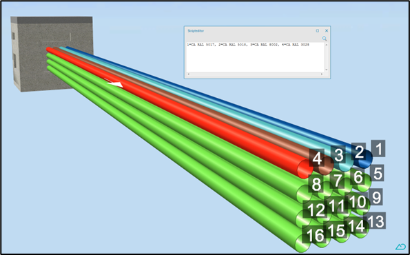Click inside the Skripteditor script text area
The image size is (410, 255).
click(255, 57)
